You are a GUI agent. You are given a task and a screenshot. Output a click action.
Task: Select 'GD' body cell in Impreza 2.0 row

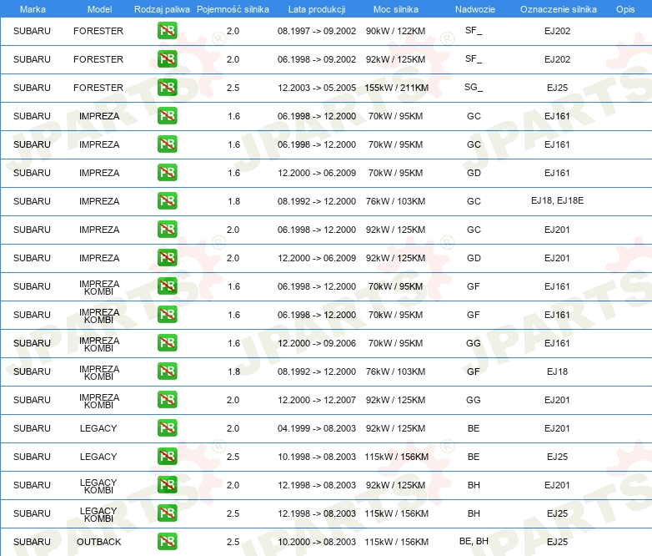474,258
